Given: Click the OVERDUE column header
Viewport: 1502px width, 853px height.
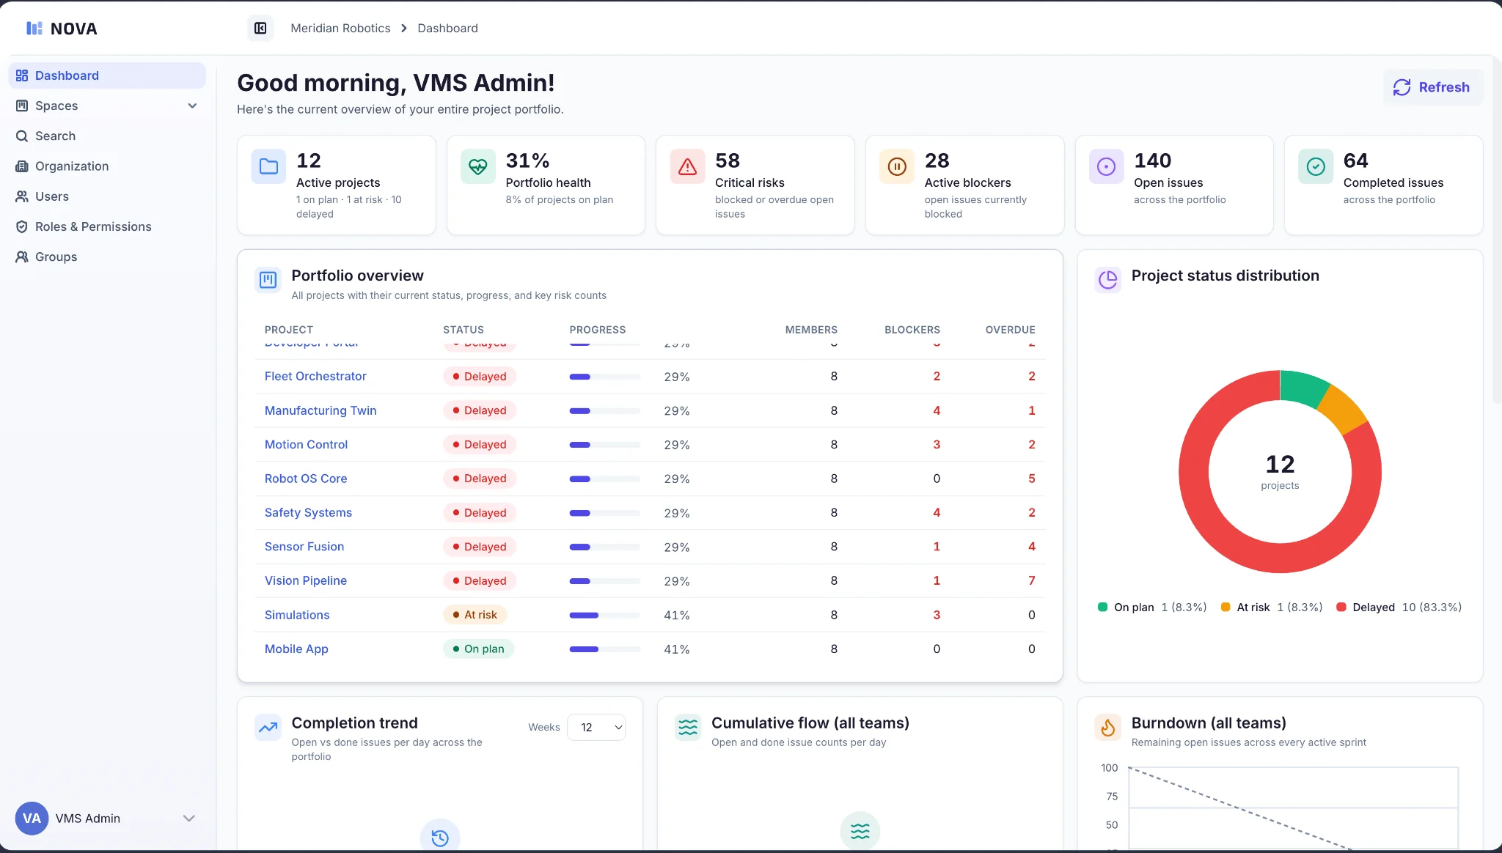Looking at the screenshot, I should 1011,330.
